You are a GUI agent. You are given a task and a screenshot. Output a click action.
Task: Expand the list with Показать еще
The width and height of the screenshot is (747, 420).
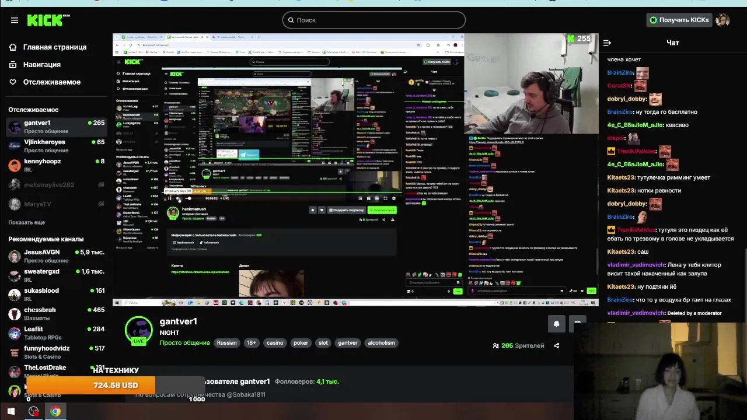[26, 222]
